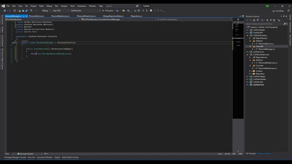Click the Solution Explorer switch views icon

point(257,20)
